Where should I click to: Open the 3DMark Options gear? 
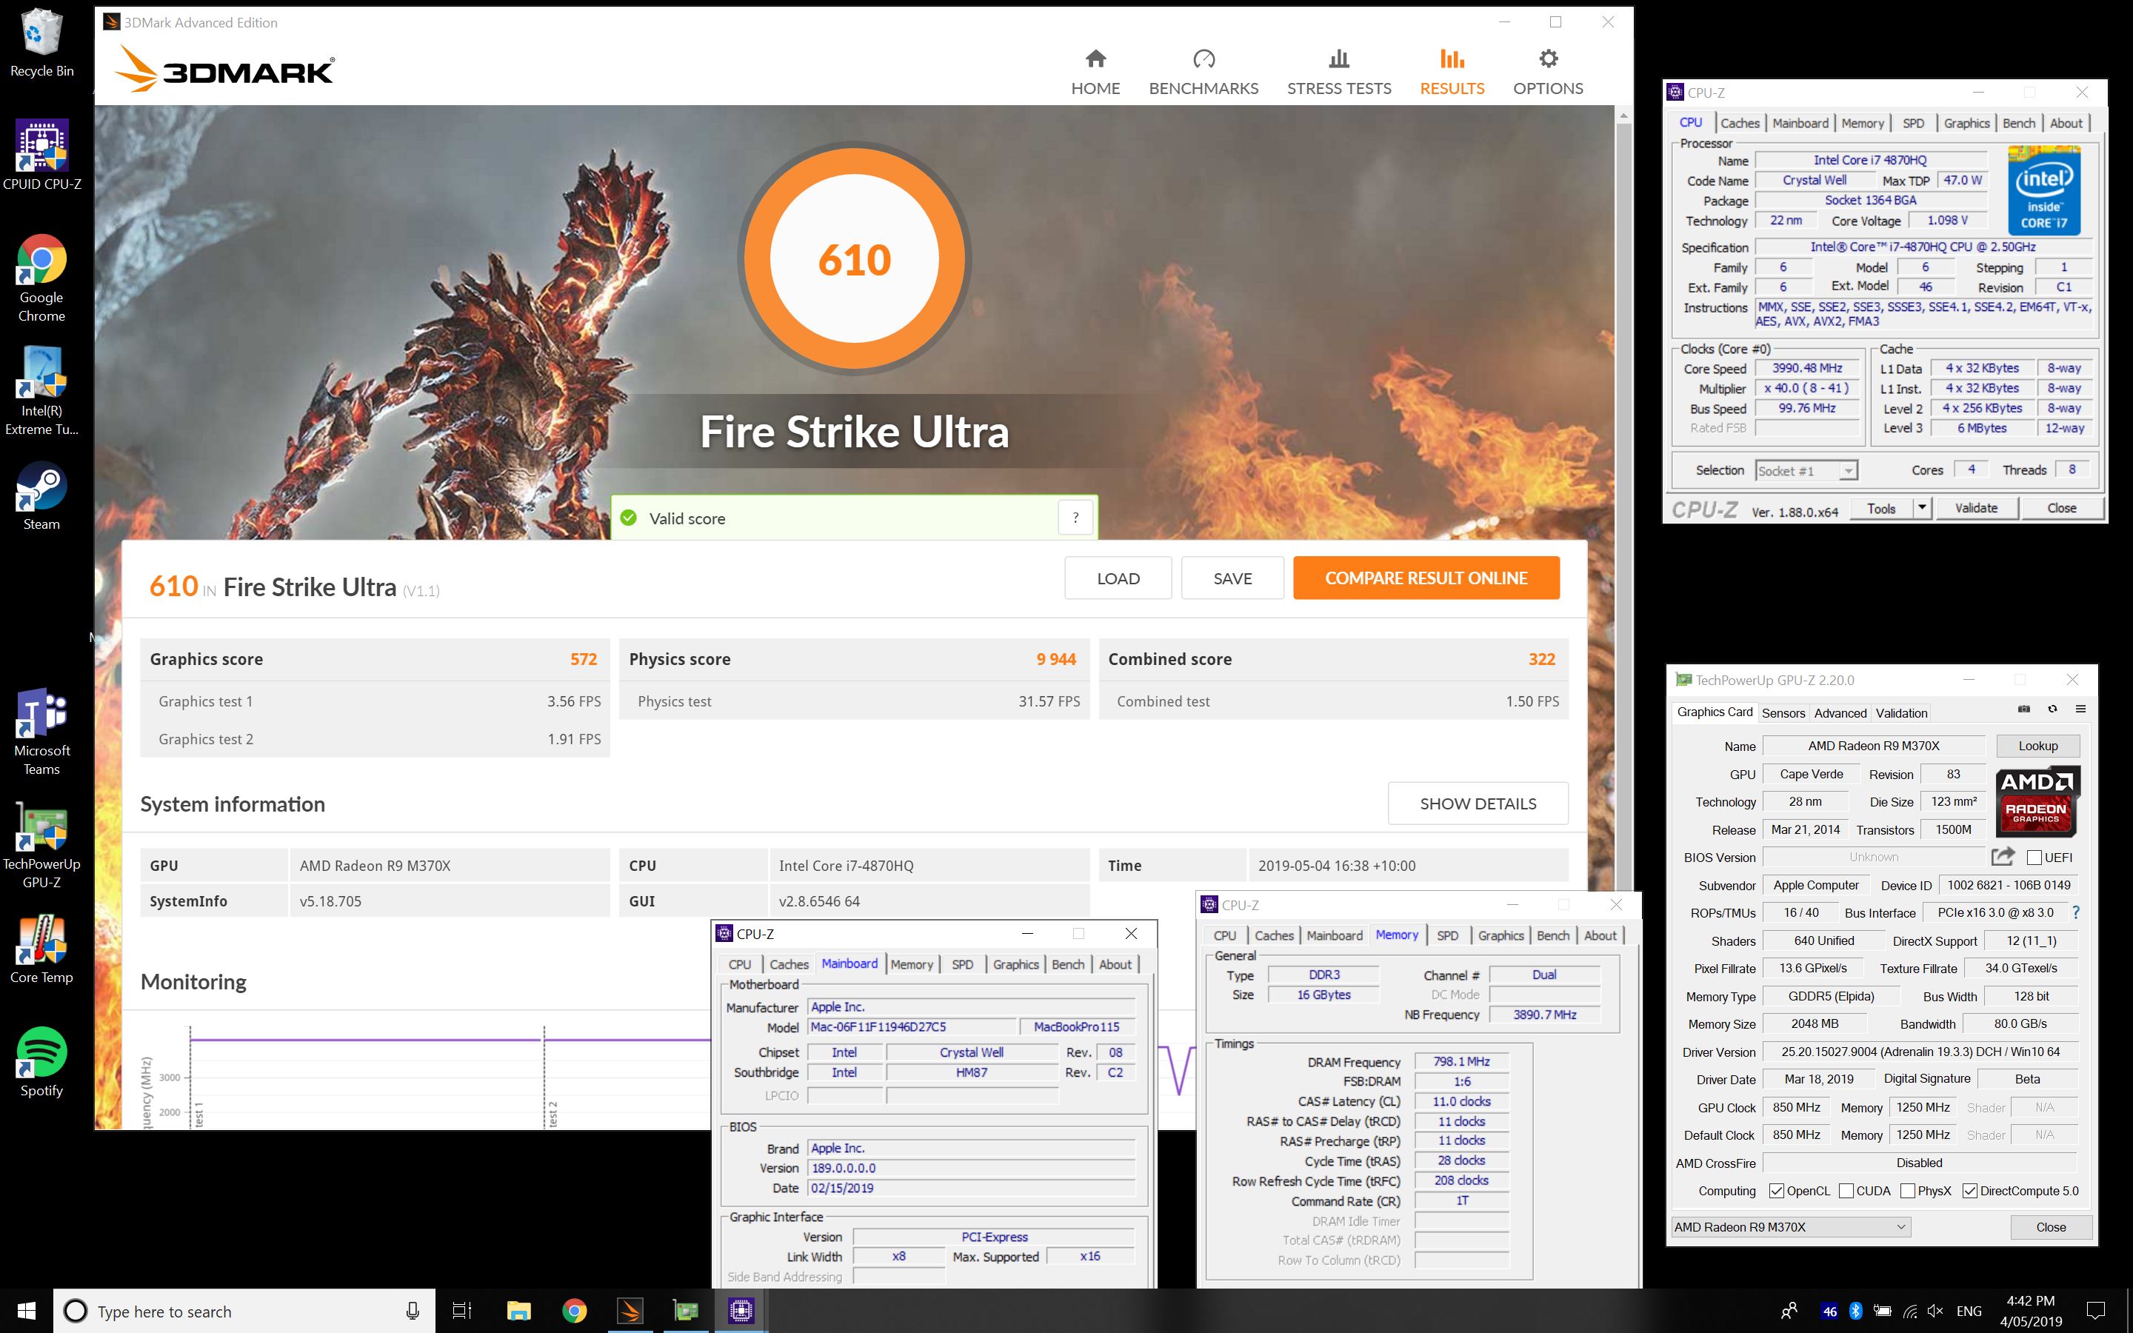tap(1548, 73)
